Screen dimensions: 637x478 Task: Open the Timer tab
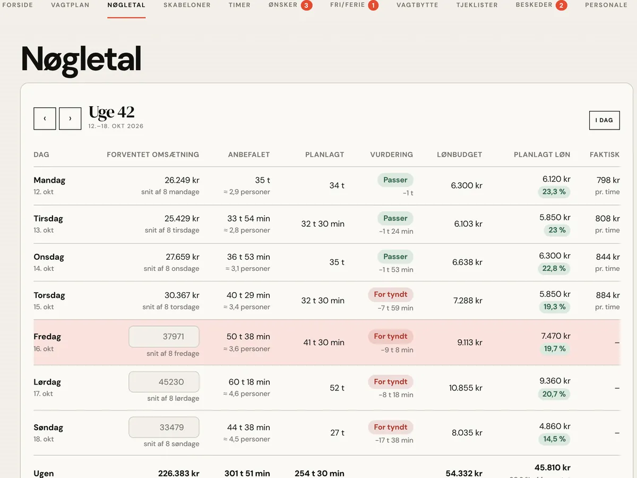[239, 5]
